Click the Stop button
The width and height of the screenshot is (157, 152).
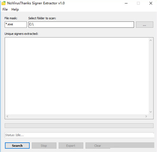[44, 146]
